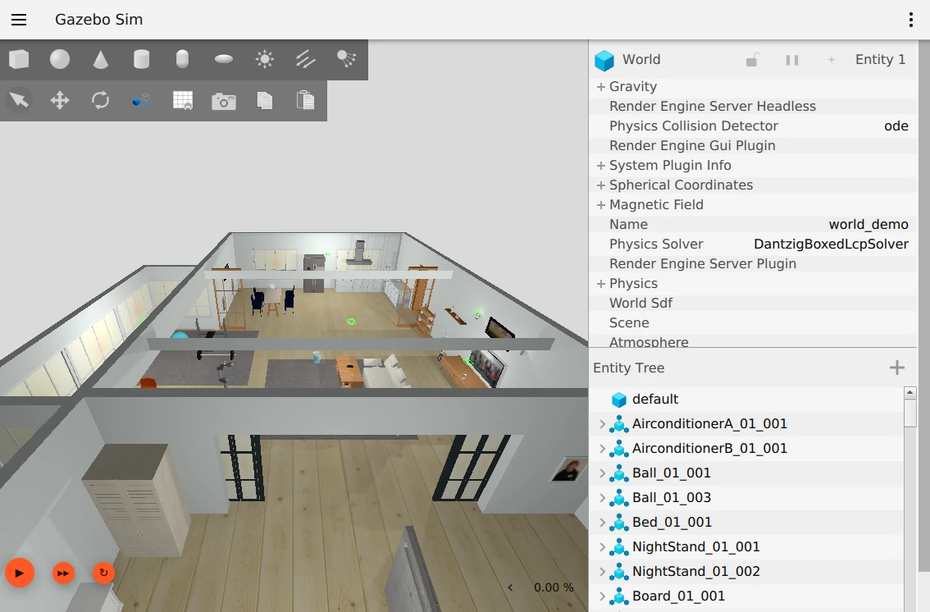Click the Scene row
Viewport: 930px width, 612px height.
753,322
